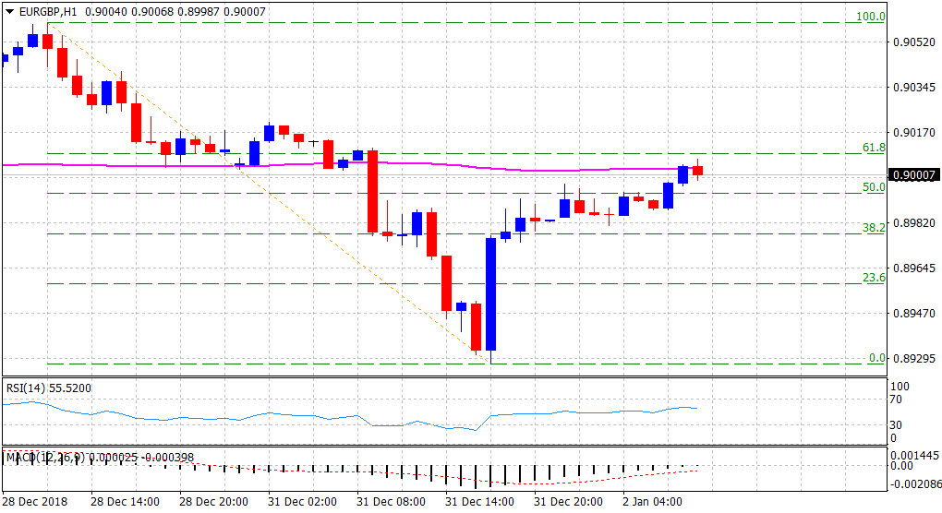
Task: Click the RSI 70 scale label
Action: (x=896, y=400)
